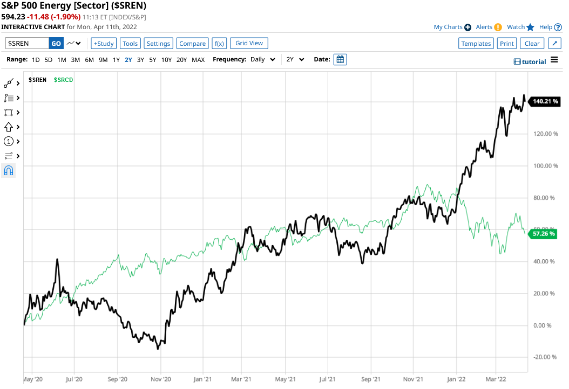The image size is (569, 389).
Task: Click the tutorial film icon
Action: (x=517, y=62)
